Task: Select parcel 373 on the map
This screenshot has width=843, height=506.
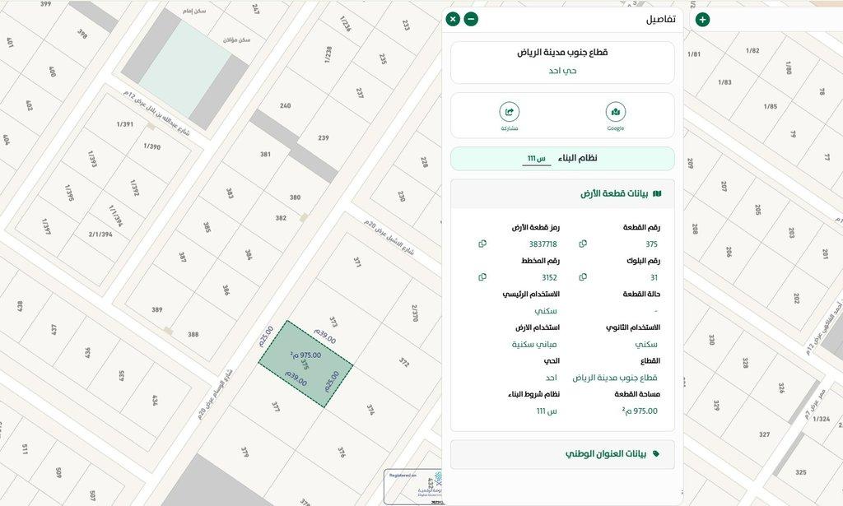Action: [333, 322]
